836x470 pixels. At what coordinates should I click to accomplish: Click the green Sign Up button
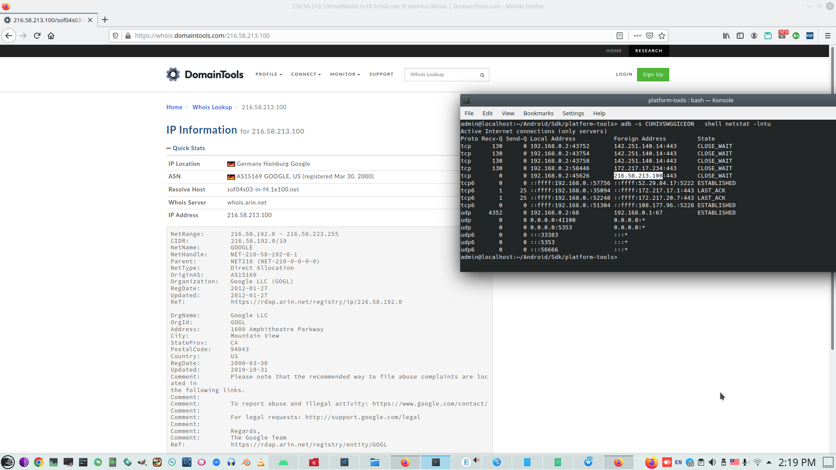point(653,74)
